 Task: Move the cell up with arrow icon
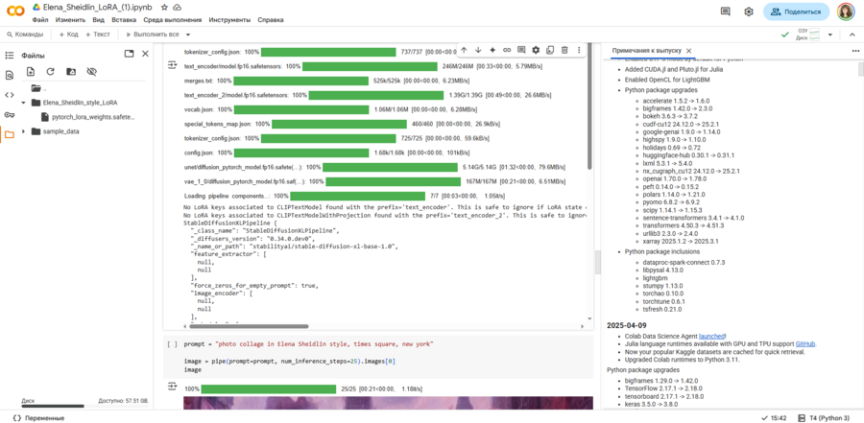[x=464, y=50]
